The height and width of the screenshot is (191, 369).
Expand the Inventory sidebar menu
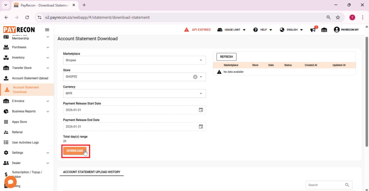coord(27,57)
